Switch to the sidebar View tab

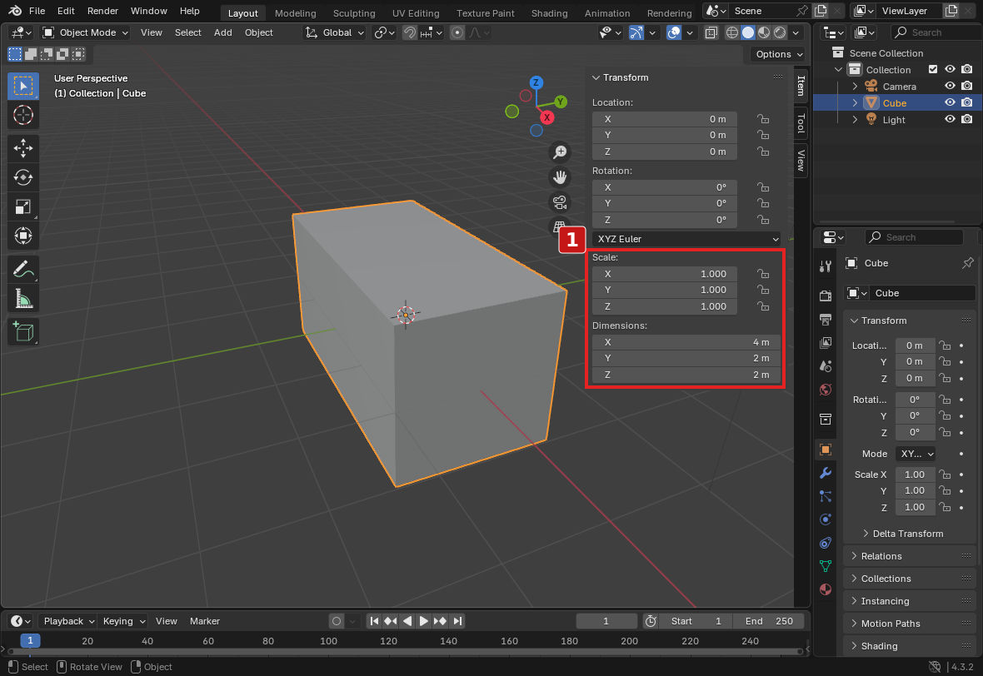(801, 161)
